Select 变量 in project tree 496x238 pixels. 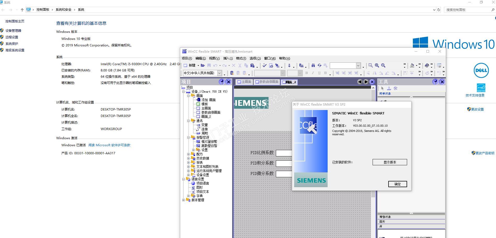204,125
